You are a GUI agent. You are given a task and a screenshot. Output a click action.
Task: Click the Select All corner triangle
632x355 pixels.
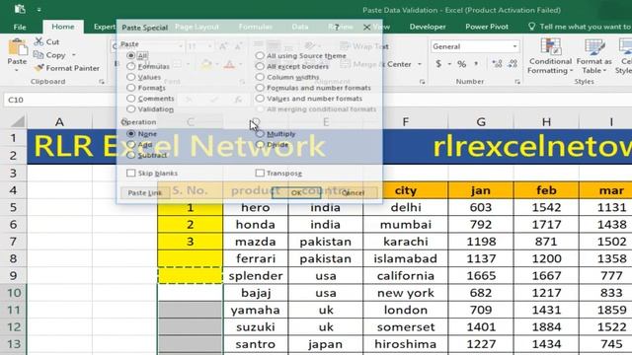coord(18,121)
